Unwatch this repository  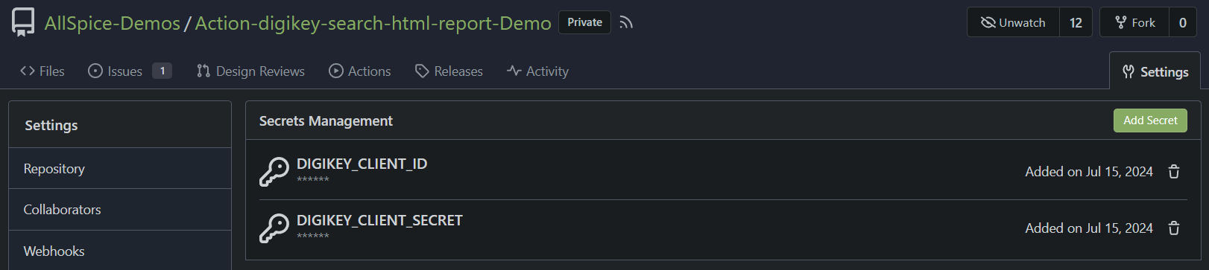[x=1013, y=22]
